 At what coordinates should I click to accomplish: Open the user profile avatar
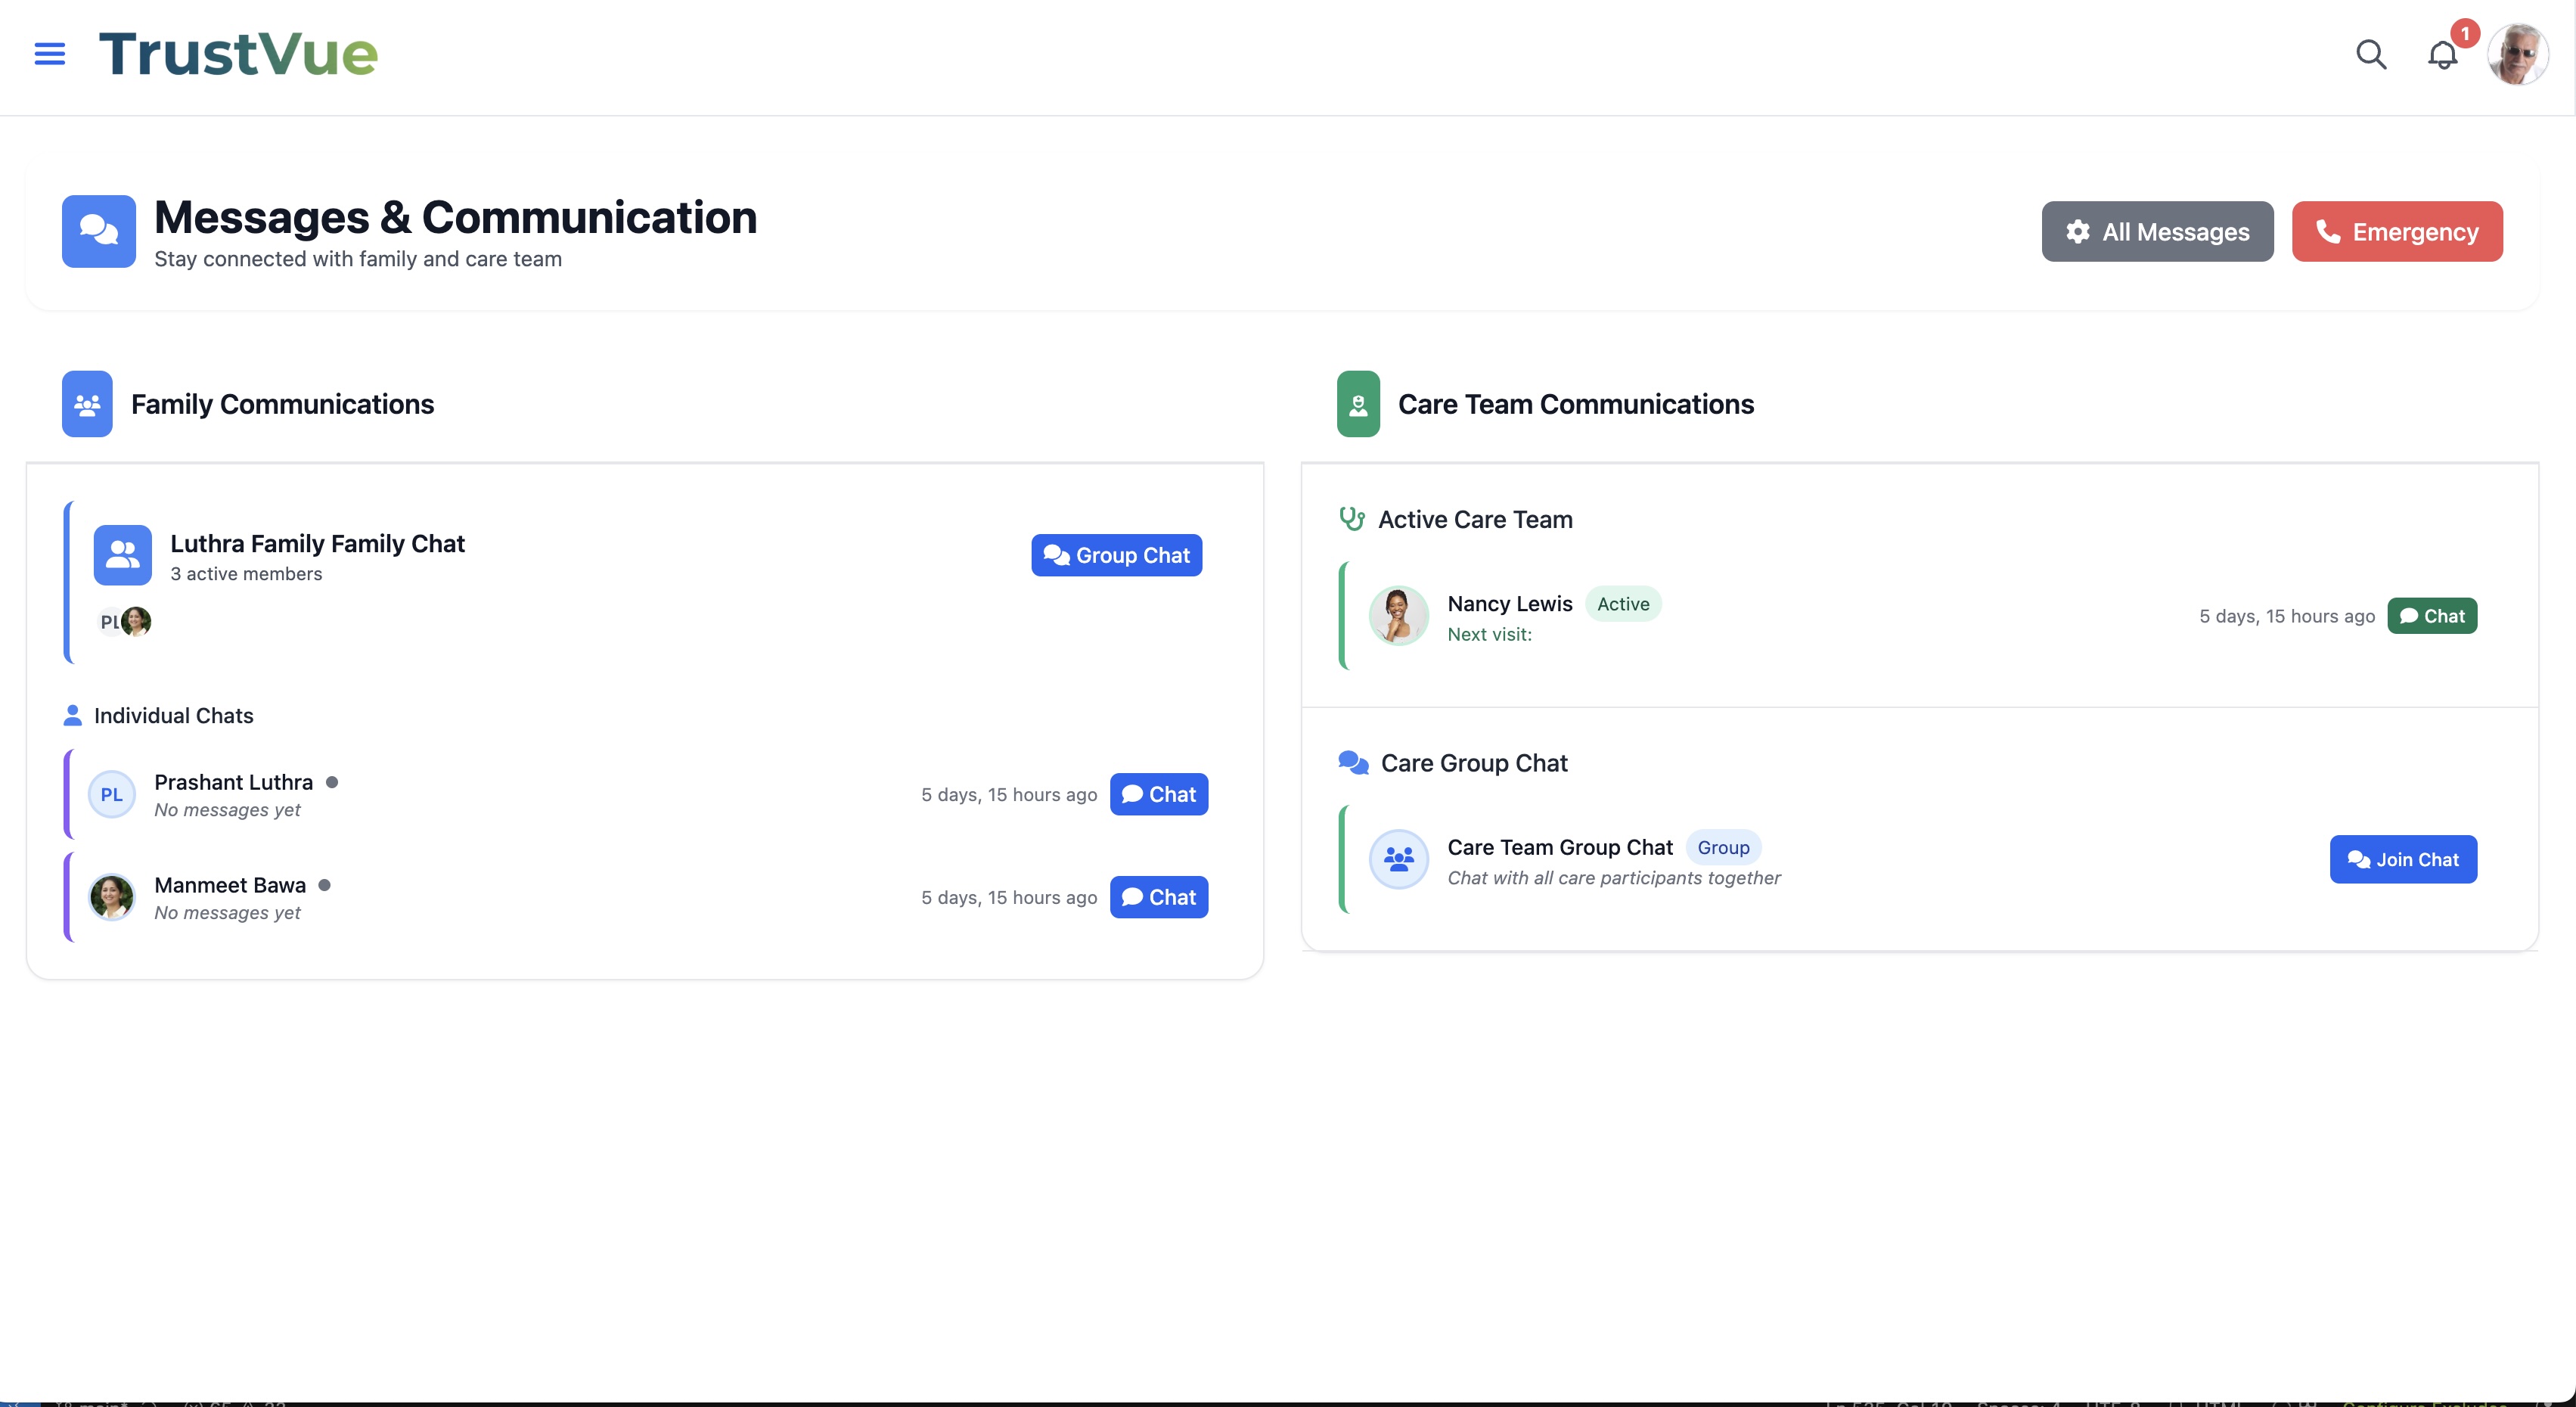2517,55
